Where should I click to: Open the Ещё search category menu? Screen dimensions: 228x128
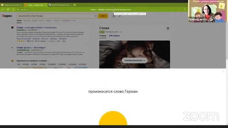(74, 21)
